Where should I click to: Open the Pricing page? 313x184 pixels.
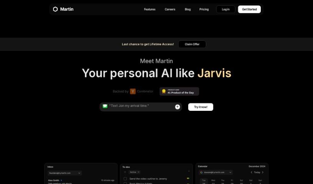coord(204,9)
